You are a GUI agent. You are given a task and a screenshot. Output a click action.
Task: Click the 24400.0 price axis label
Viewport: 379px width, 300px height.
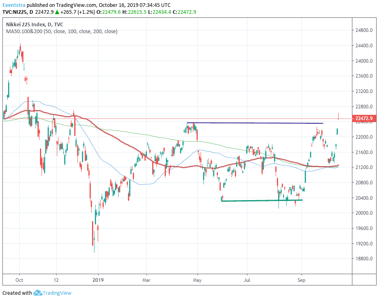click(x=364, y=46)
